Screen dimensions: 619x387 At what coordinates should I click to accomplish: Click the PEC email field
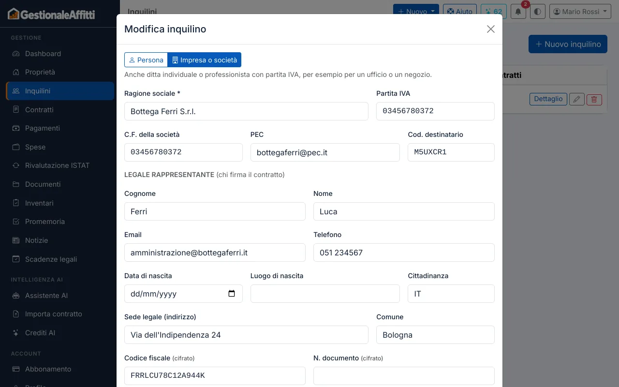325,152
